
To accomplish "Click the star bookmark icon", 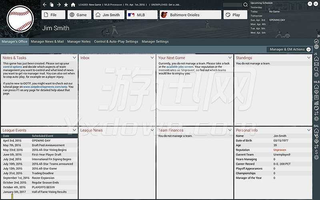I will [66, 4].
